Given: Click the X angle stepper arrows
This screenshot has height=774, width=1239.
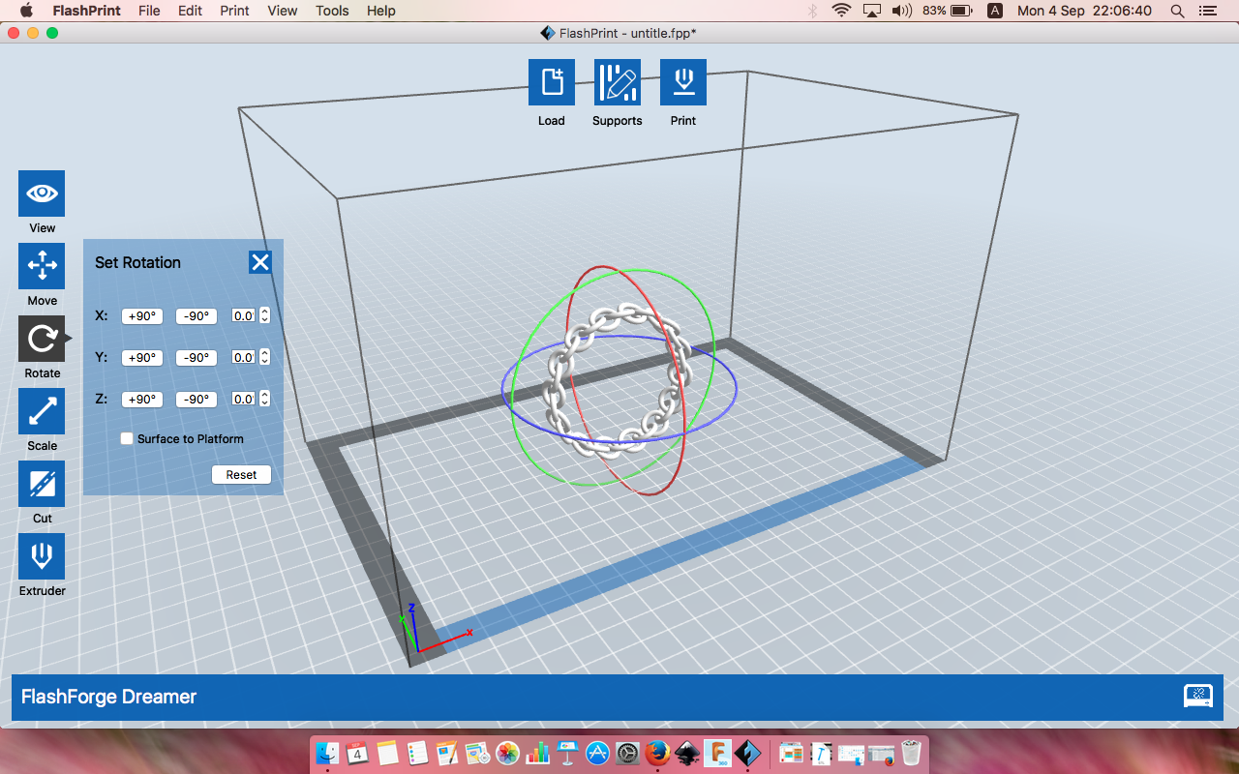Looking at the screenshot, I should pos(264,316).
